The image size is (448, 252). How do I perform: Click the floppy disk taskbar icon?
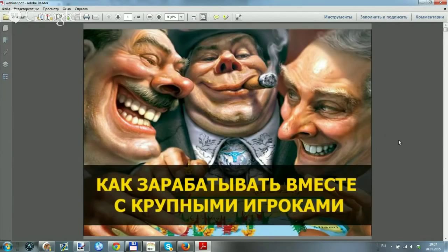coord(133,246)
